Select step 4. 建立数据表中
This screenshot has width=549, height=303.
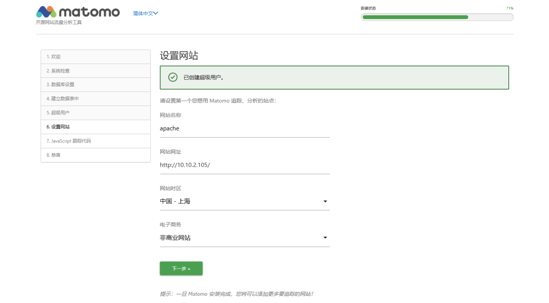pyautogui.click(x=95, y=99)
